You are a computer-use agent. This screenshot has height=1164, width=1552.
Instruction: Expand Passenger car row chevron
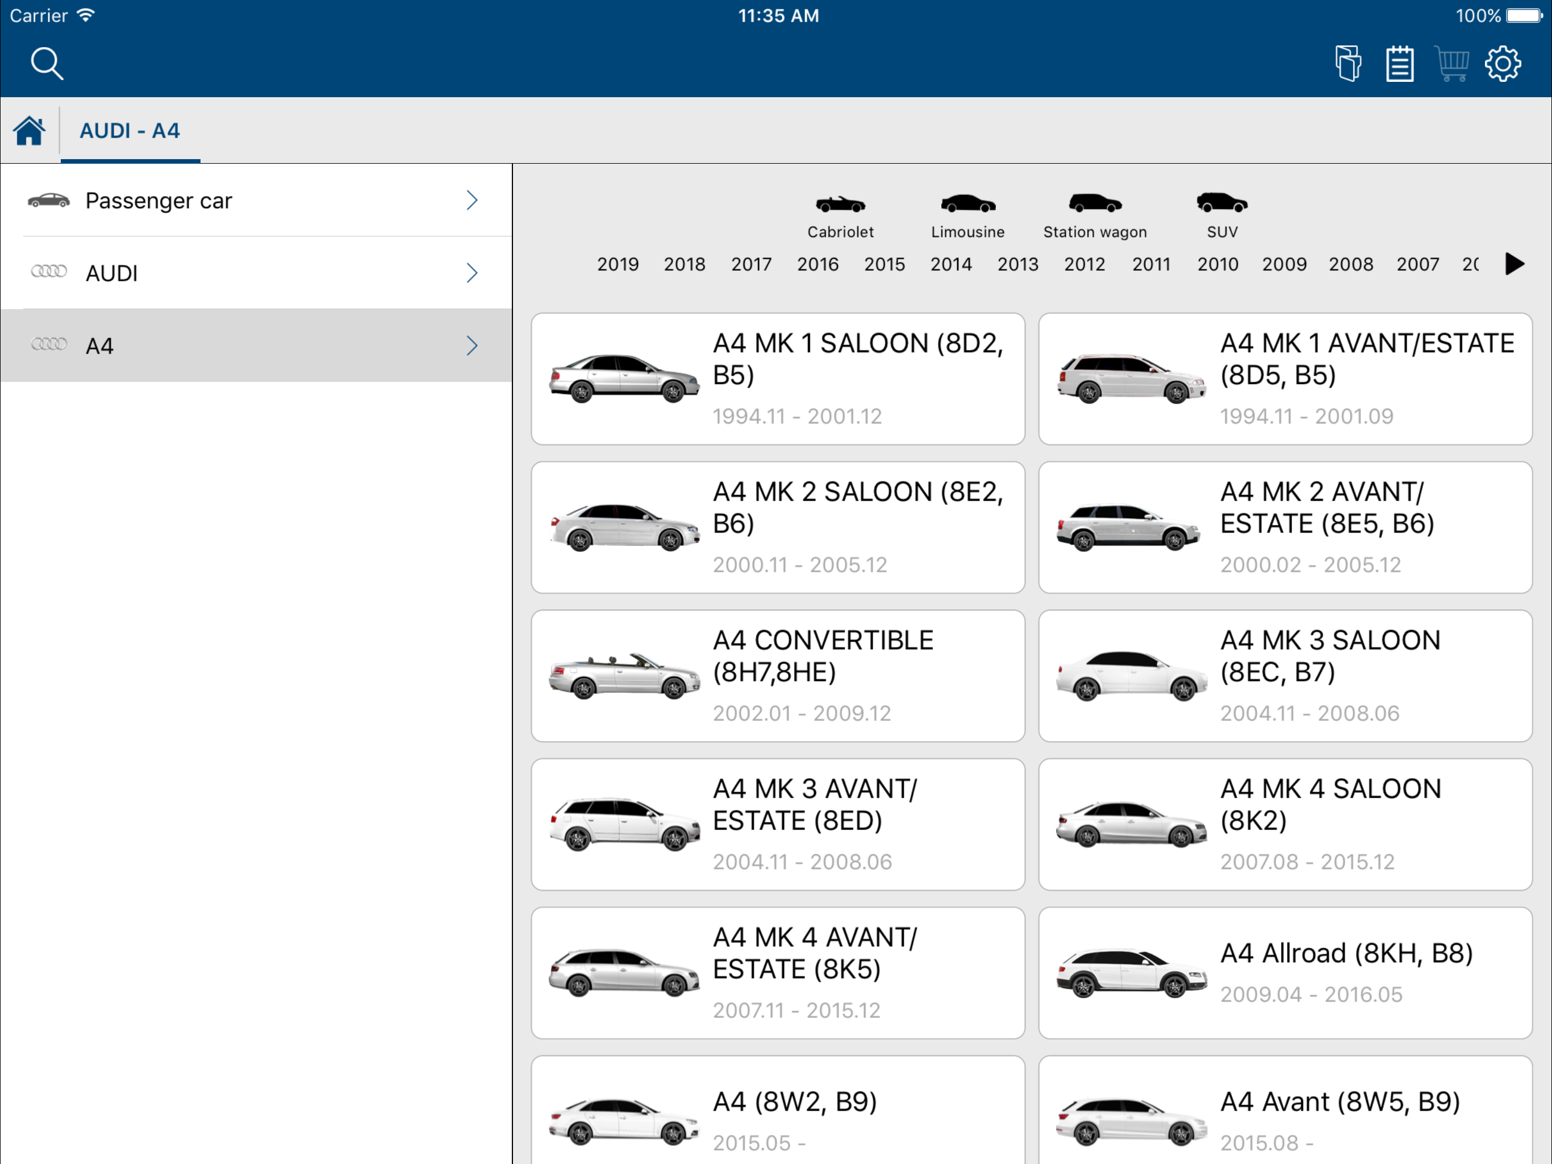click(472, 201)
